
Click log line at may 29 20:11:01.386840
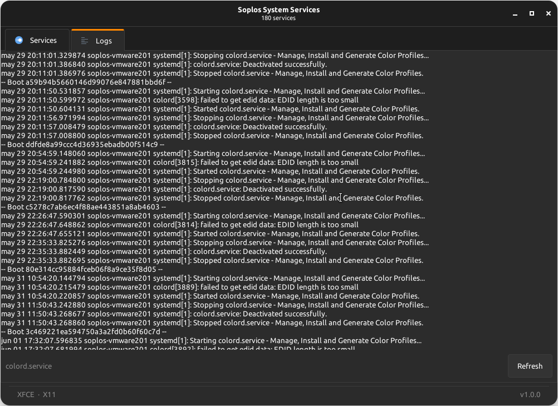point(164,65)
